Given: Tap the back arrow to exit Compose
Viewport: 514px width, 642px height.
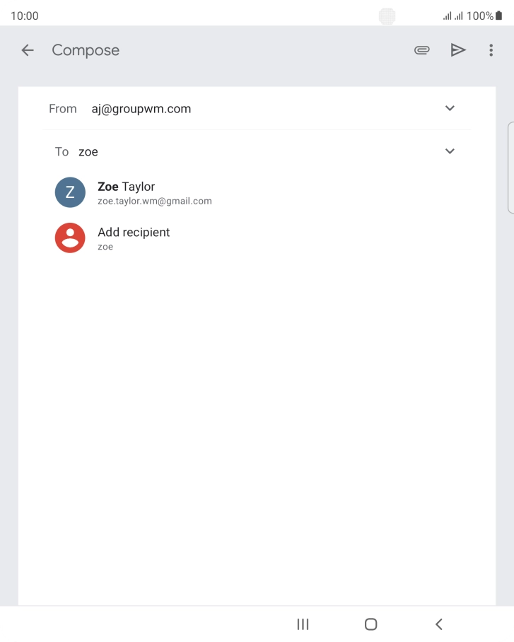Looking at the screenshot, I should tap(27, 50).
